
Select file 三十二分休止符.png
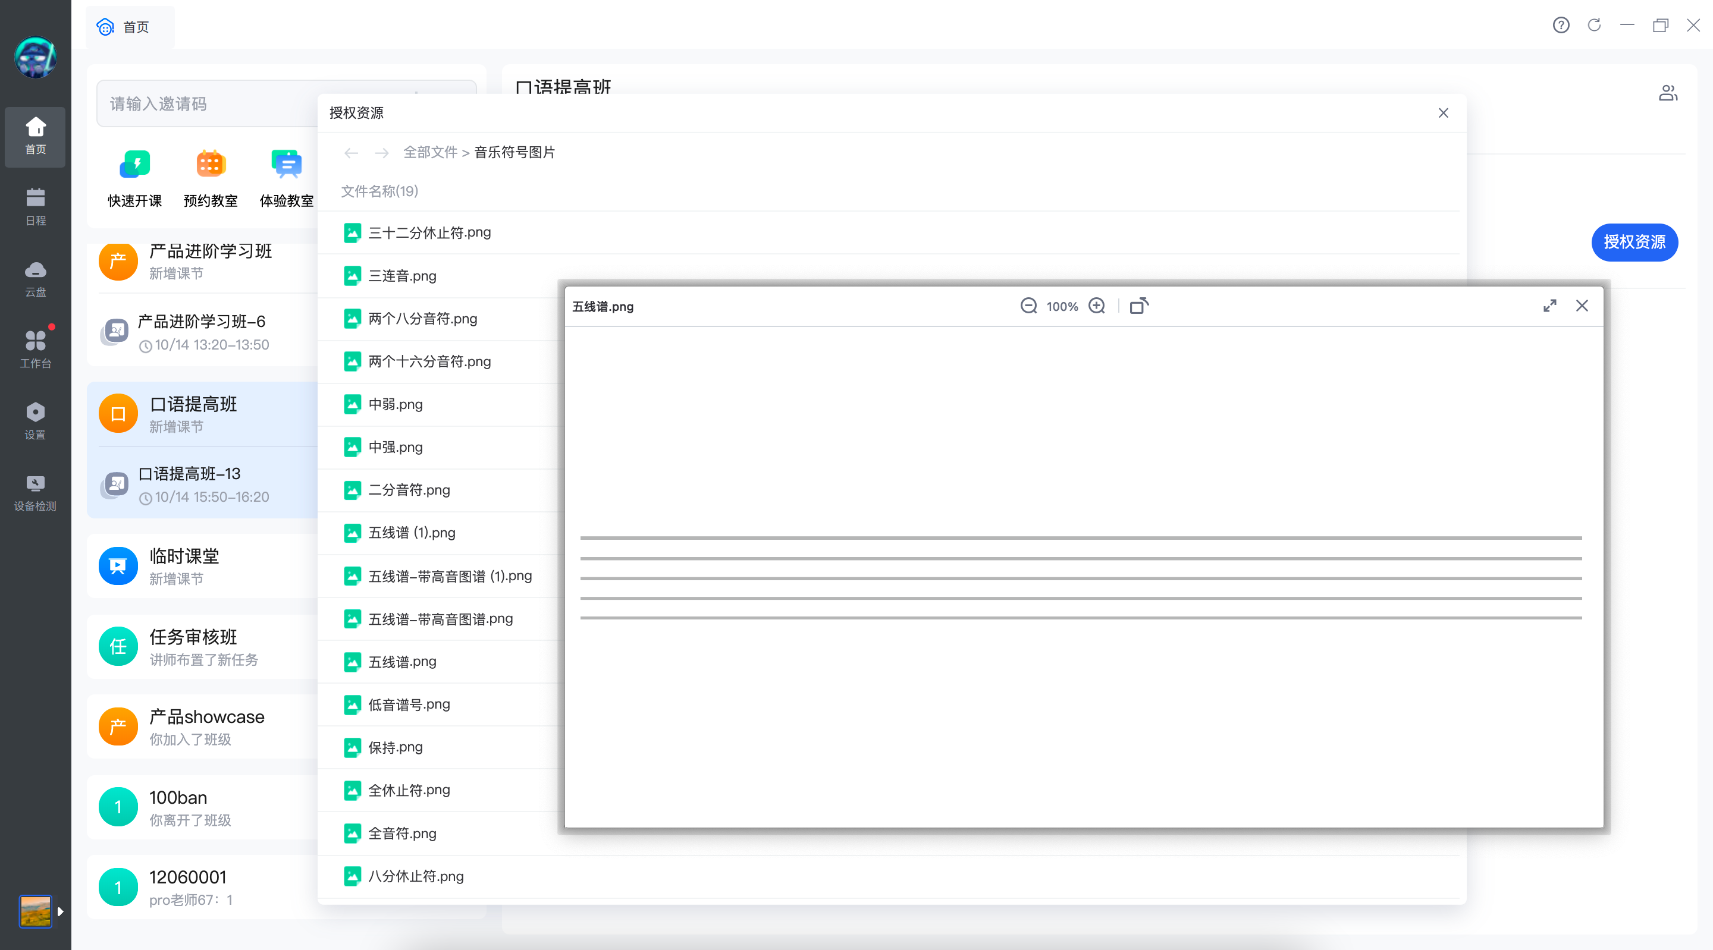889,232
